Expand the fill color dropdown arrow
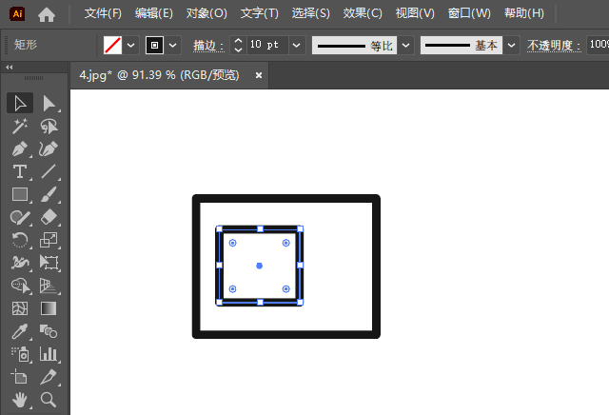Screen dimensions: 609x415 (x=131, y=45)
